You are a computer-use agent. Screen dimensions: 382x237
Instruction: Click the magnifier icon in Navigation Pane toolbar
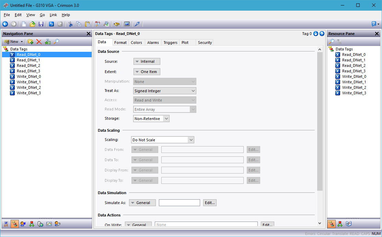(56, 42)
